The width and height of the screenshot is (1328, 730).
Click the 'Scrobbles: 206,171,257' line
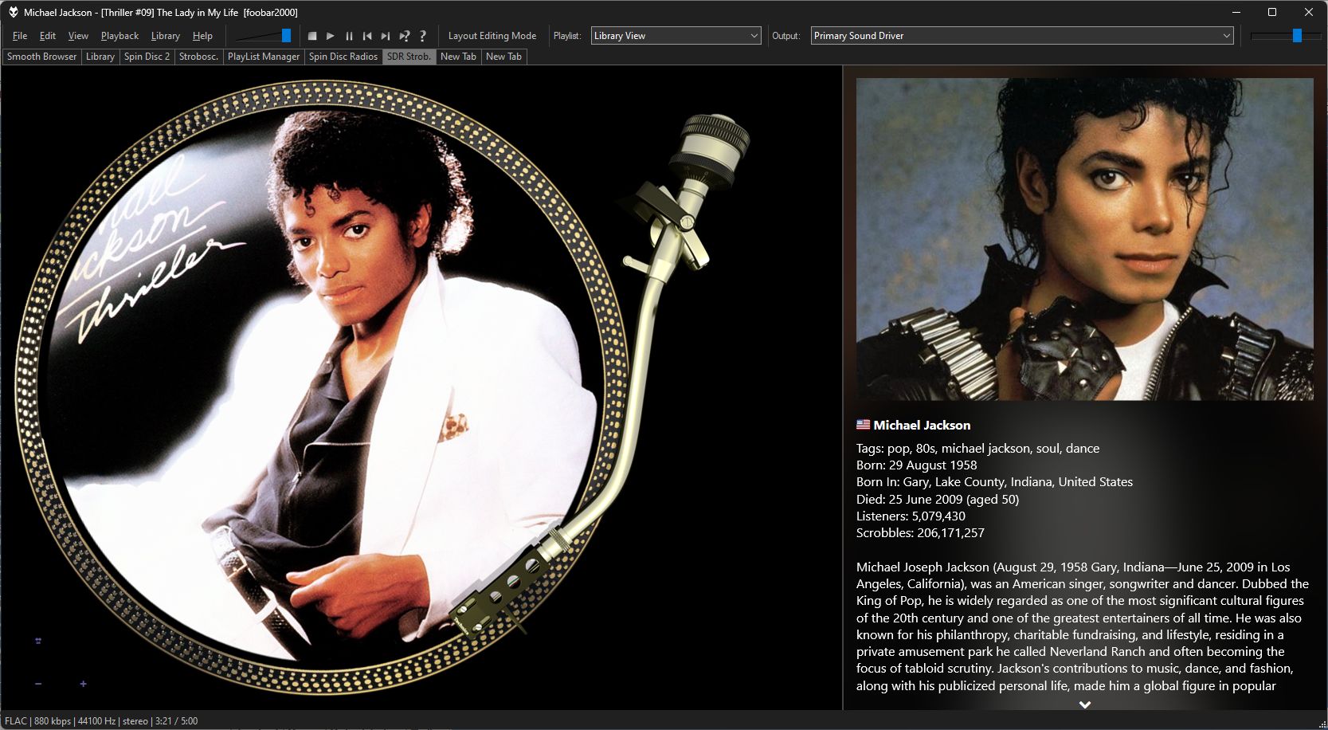[920, 533]
